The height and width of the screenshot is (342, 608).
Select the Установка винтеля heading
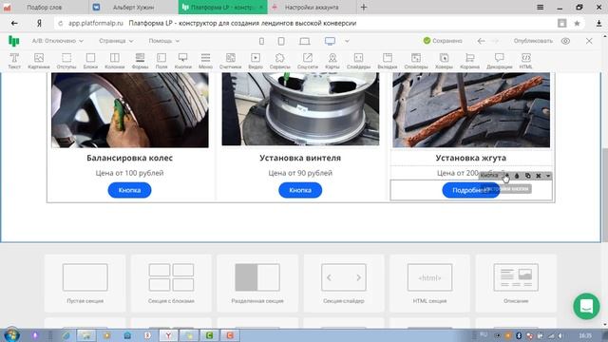click(x=300, y=158)
